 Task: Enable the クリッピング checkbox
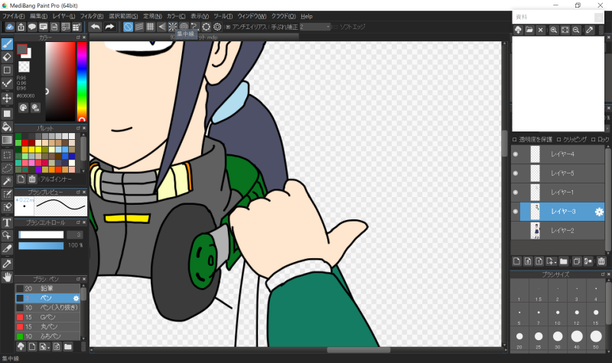[x=558, y=140]
